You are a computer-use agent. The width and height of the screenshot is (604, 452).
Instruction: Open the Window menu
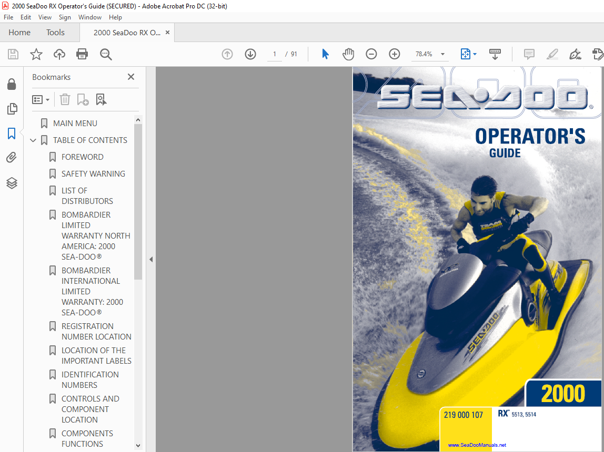tap(90, 17)
